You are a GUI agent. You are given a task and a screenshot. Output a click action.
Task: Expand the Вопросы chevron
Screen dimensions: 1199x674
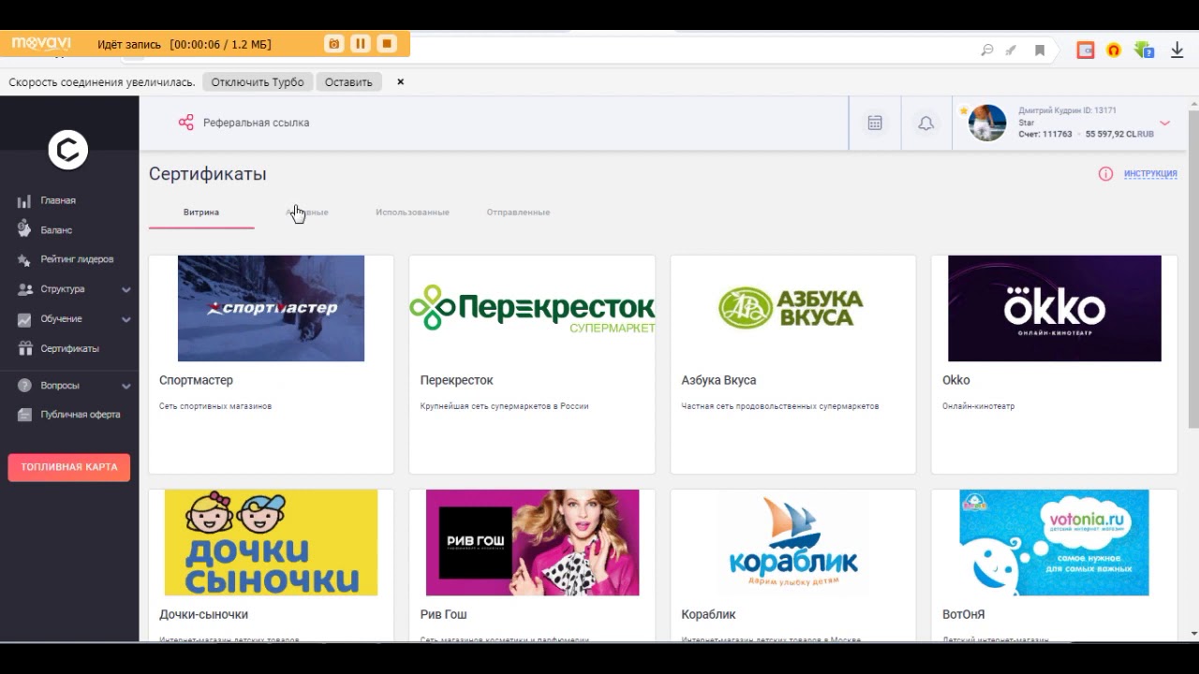(126, 386)
